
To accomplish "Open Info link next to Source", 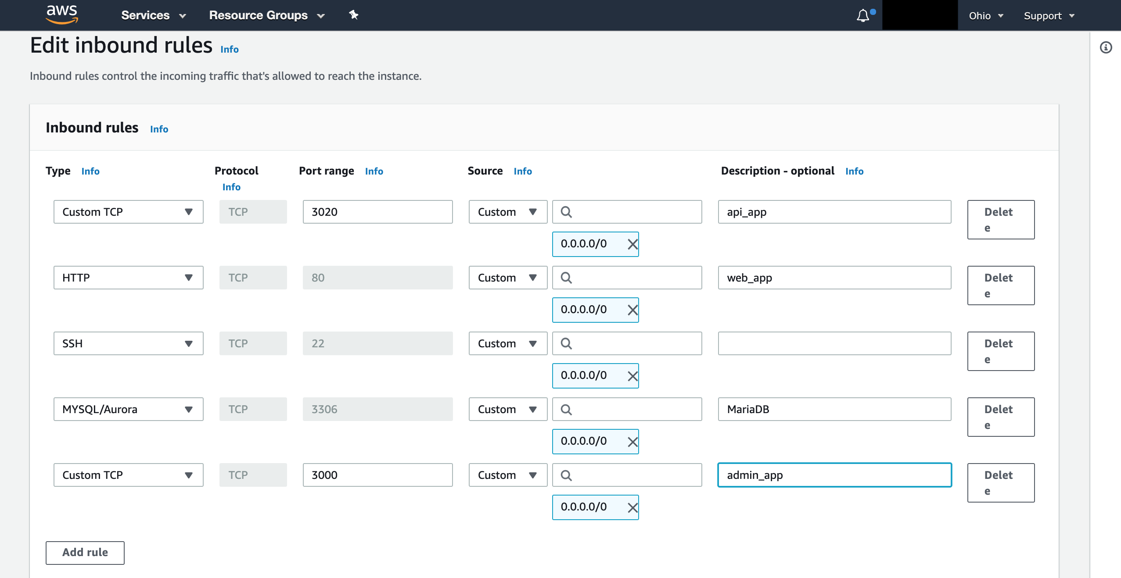I will pyautogui.click(x=523, y=171).
